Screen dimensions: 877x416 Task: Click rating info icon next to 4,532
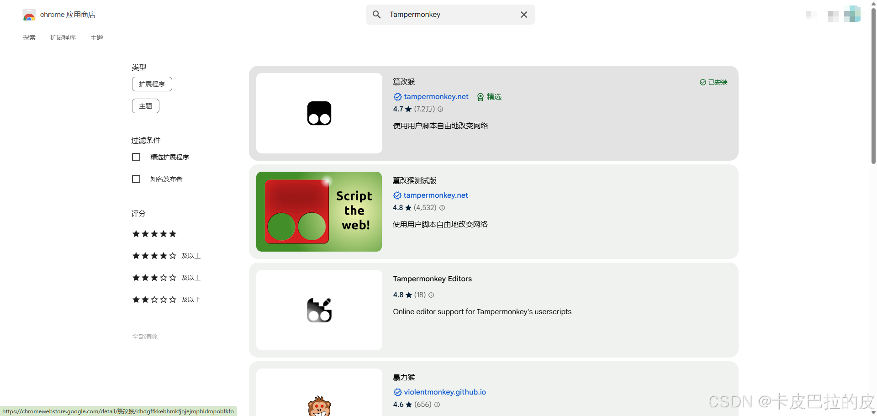[442, 208]
